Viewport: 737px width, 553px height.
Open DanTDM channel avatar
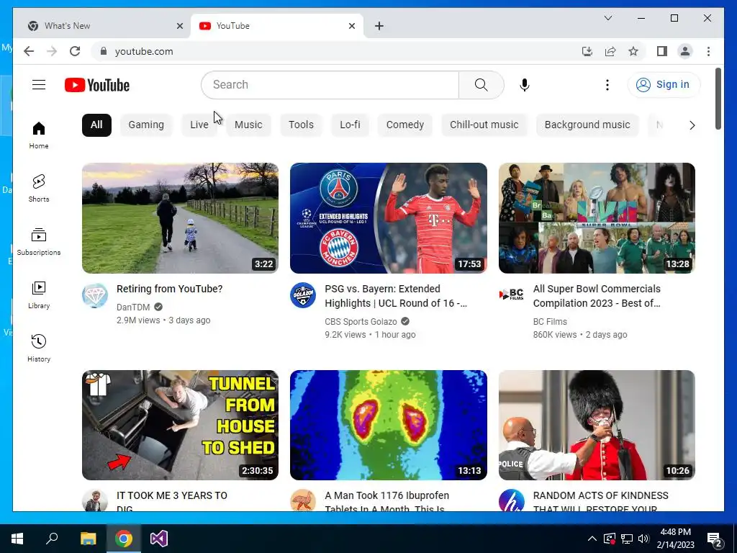pos(95,295)
